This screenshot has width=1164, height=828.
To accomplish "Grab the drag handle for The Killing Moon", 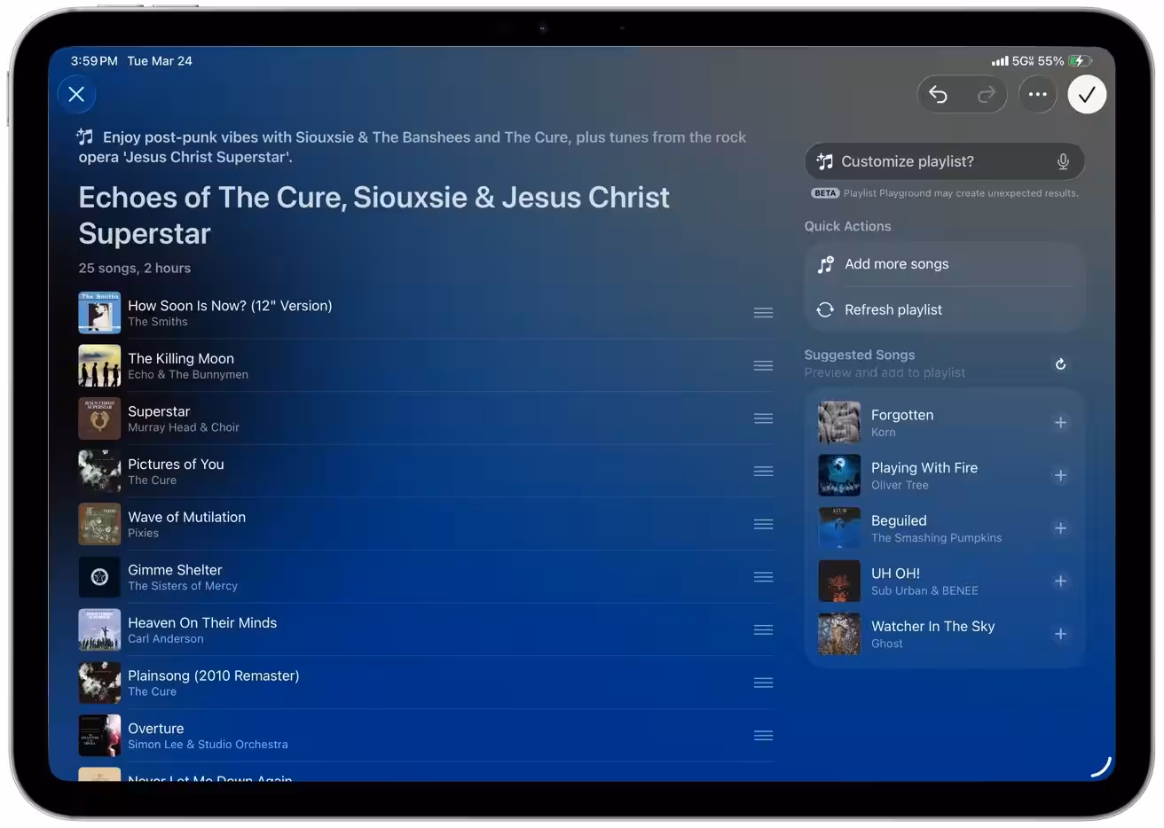I will point(763,365).
